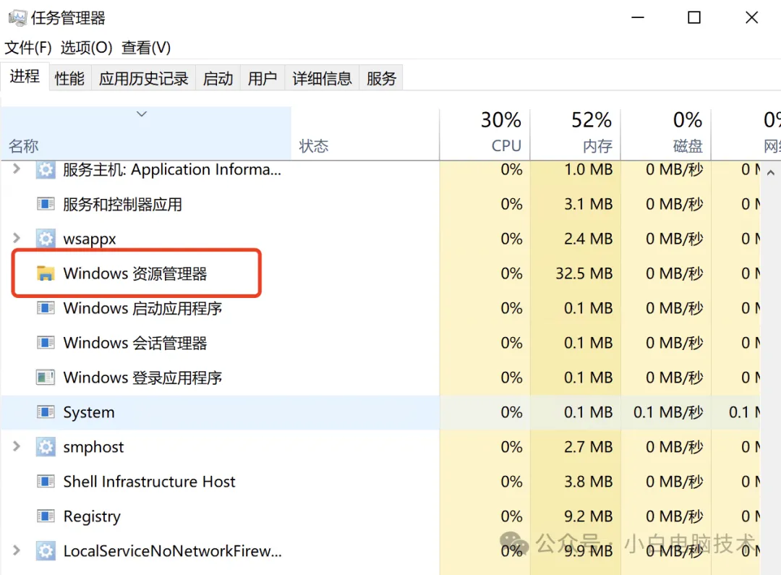Screen dimensions: 781x575
Task: Click the System process icon
Action: click(46, 412)
